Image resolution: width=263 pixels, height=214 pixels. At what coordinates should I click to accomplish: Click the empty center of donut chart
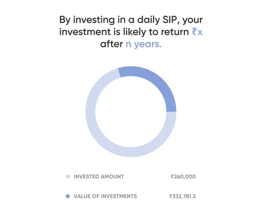tap(131, 112)
